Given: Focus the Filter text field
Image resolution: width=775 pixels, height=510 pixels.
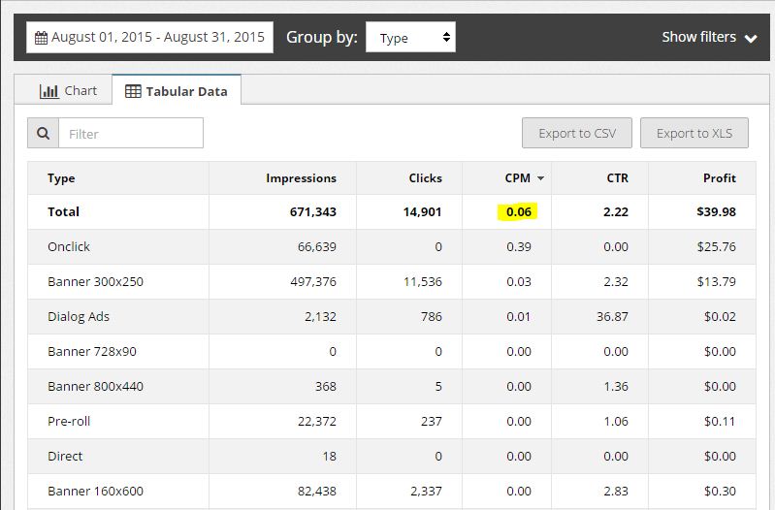Looking at the screenshot, I should tap(131, 133).
